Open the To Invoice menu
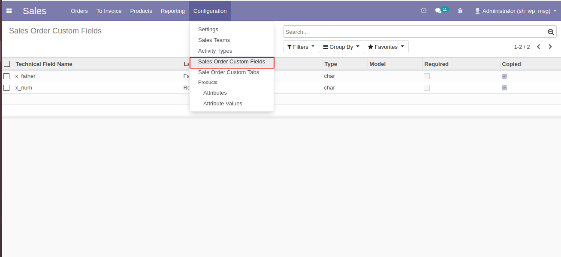Screen dimensions: 561x257 click(x=109, y=11)
